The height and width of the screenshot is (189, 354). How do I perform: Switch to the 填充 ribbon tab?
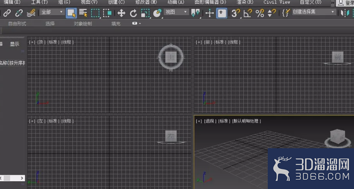[116, 23]
